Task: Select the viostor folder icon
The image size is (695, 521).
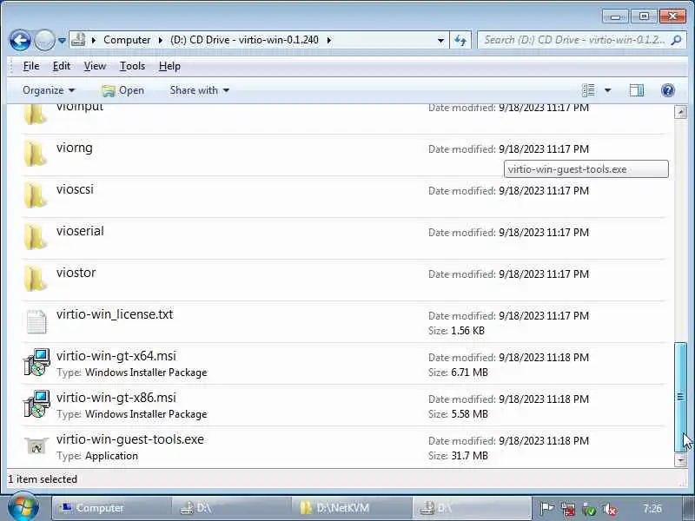Action: pyautogui.click(x=36, y=279)
